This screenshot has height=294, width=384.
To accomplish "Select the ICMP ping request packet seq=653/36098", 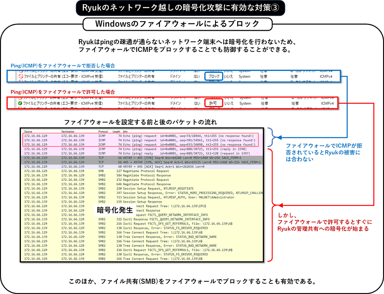I will coord(142,145).
